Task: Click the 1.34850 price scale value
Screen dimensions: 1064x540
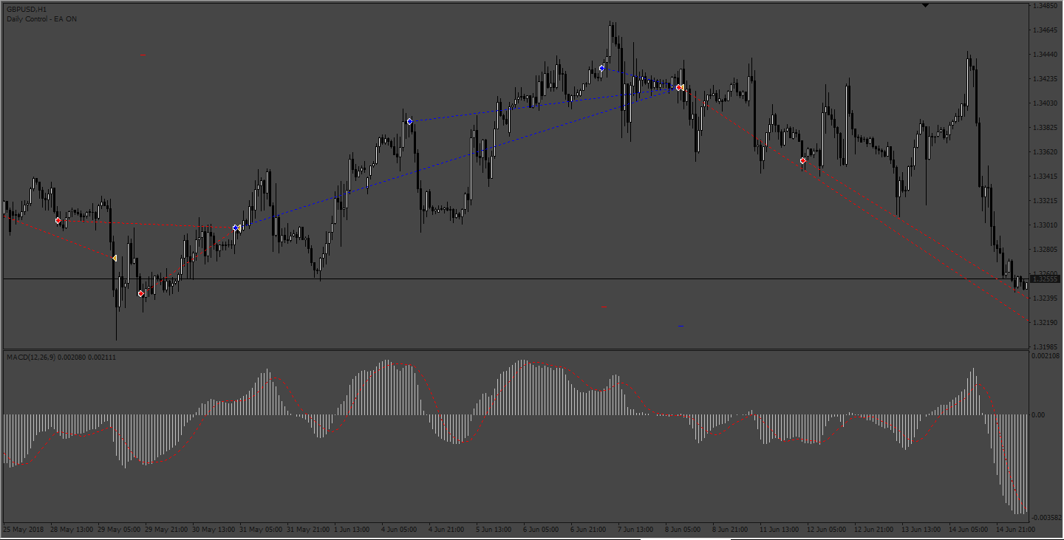Action: 1046,6
